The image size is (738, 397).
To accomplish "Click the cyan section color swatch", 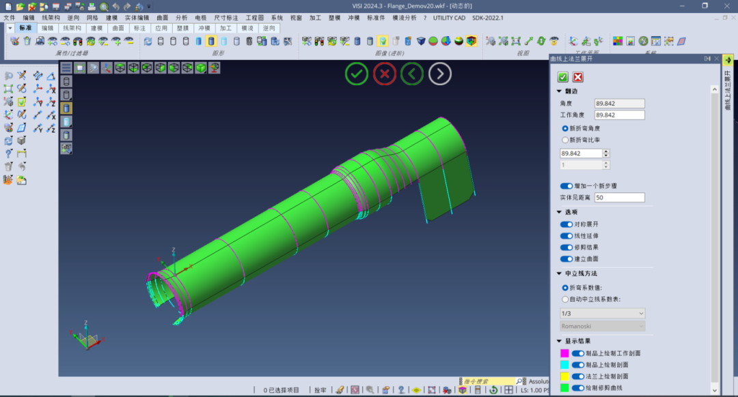I will pos(565,365).
